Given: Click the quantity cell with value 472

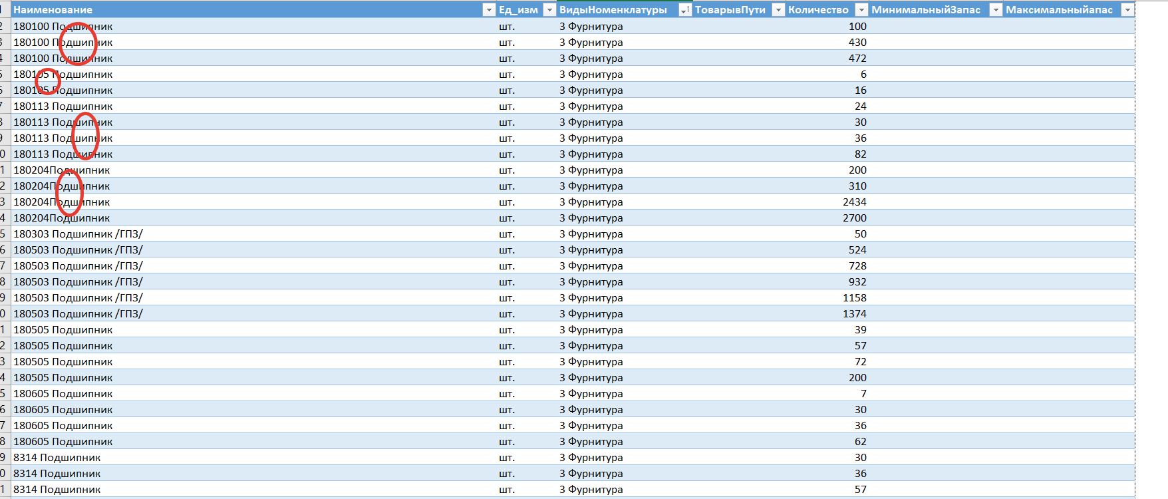Looking at the screenshot, I should pos(857,59).
